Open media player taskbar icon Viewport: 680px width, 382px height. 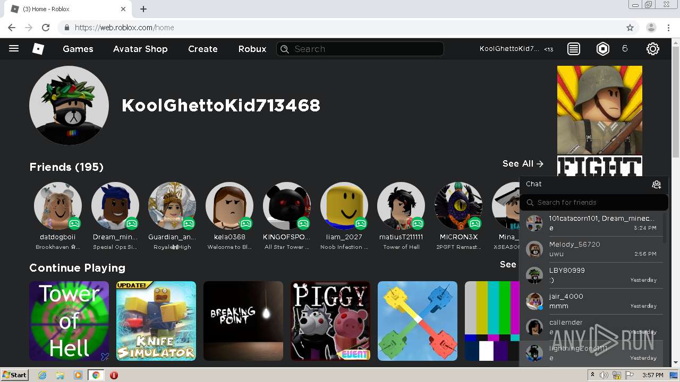point(78,375)
